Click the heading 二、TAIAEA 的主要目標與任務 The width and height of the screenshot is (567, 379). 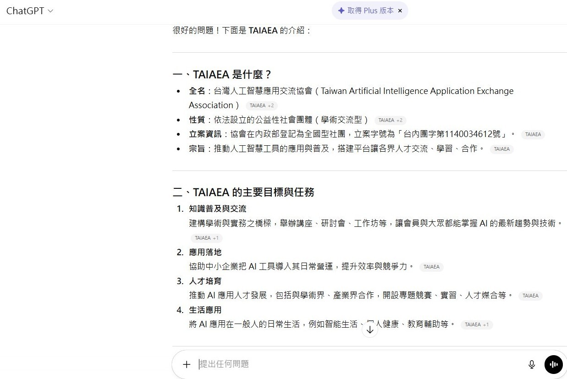[x=243, y=192]
